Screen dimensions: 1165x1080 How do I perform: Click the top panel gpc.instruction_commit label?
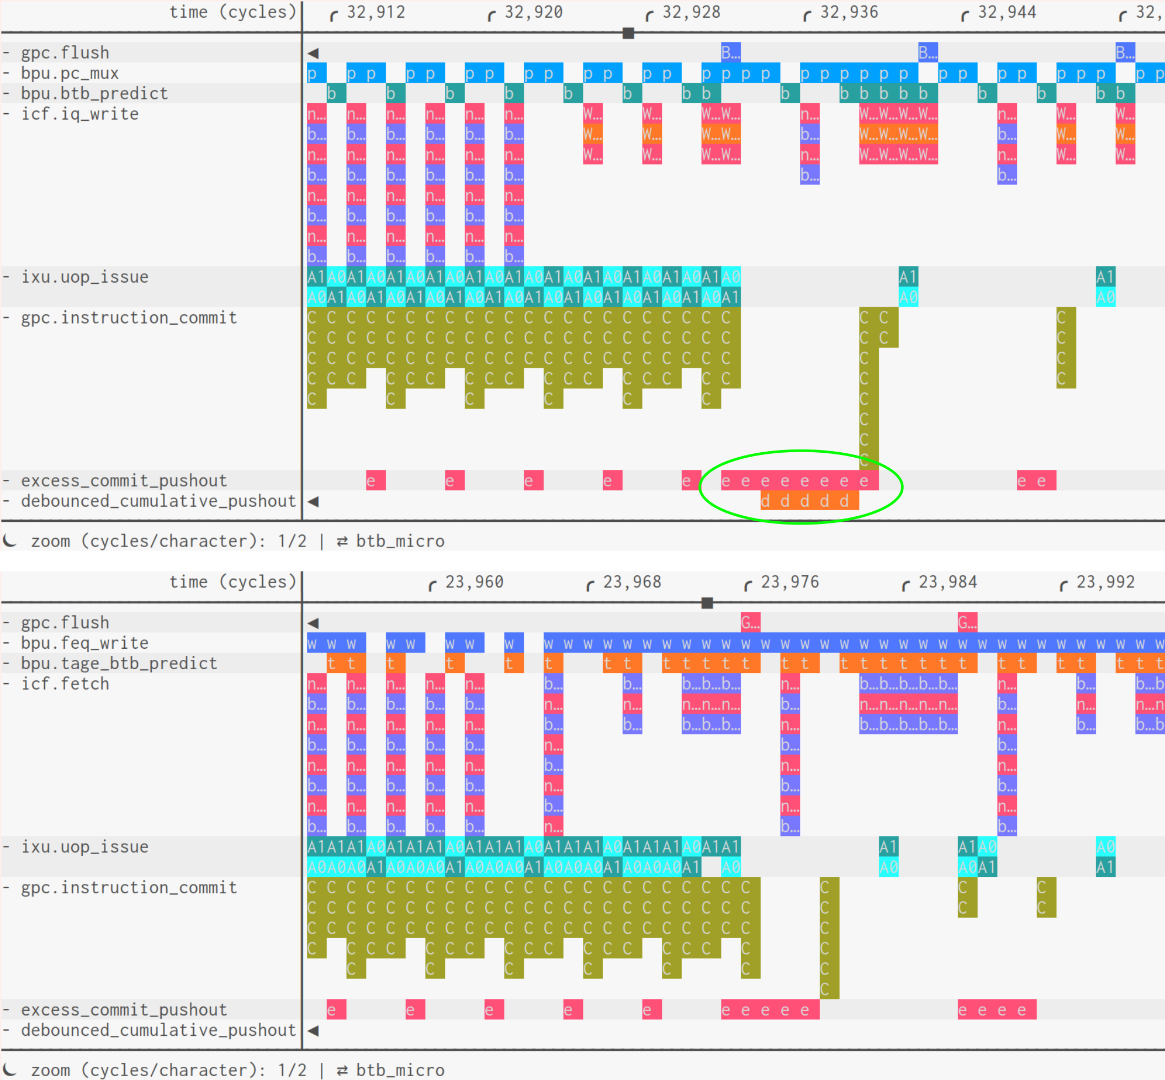pos(129,318)
